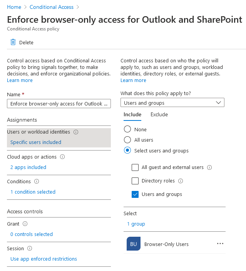Open the '2 apps included' link
Image resolution: width=246 pixels, height=271 pixels.
click(28, 167)
